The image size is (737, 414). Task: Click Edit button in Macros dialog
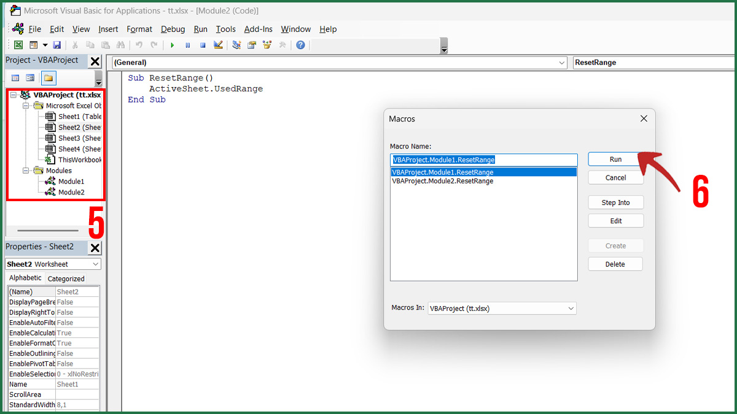coord(615,221)
